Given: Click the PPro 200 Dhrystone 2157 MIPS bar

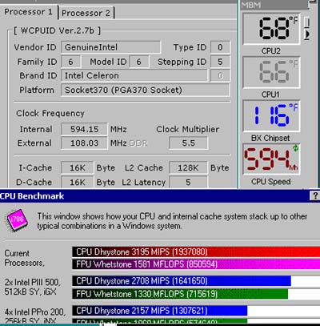Looking at the screenshot, I should tap(160, 311).
